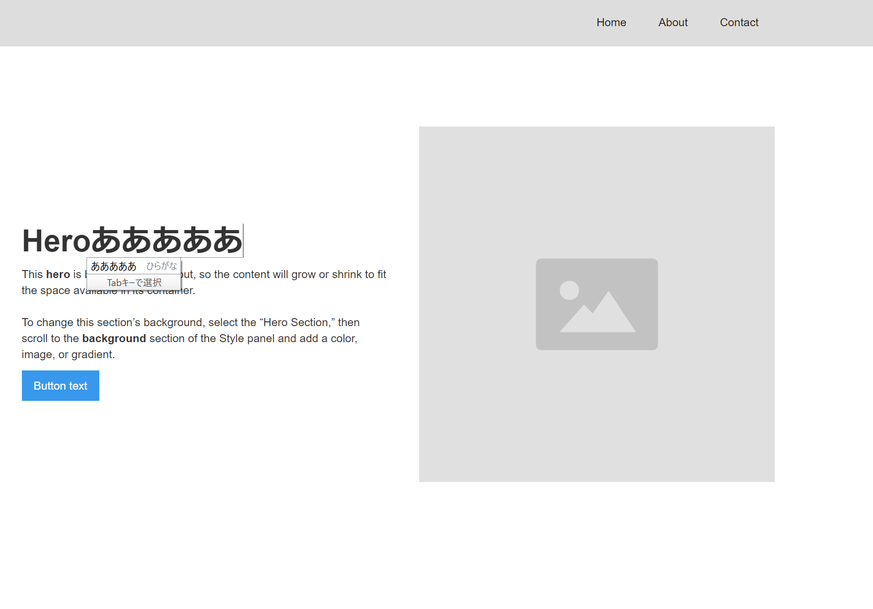This screenshot has height=609, width=873.
Task: Click the text 'content will grow or shrink'
Action: click(x=298, y=274)
